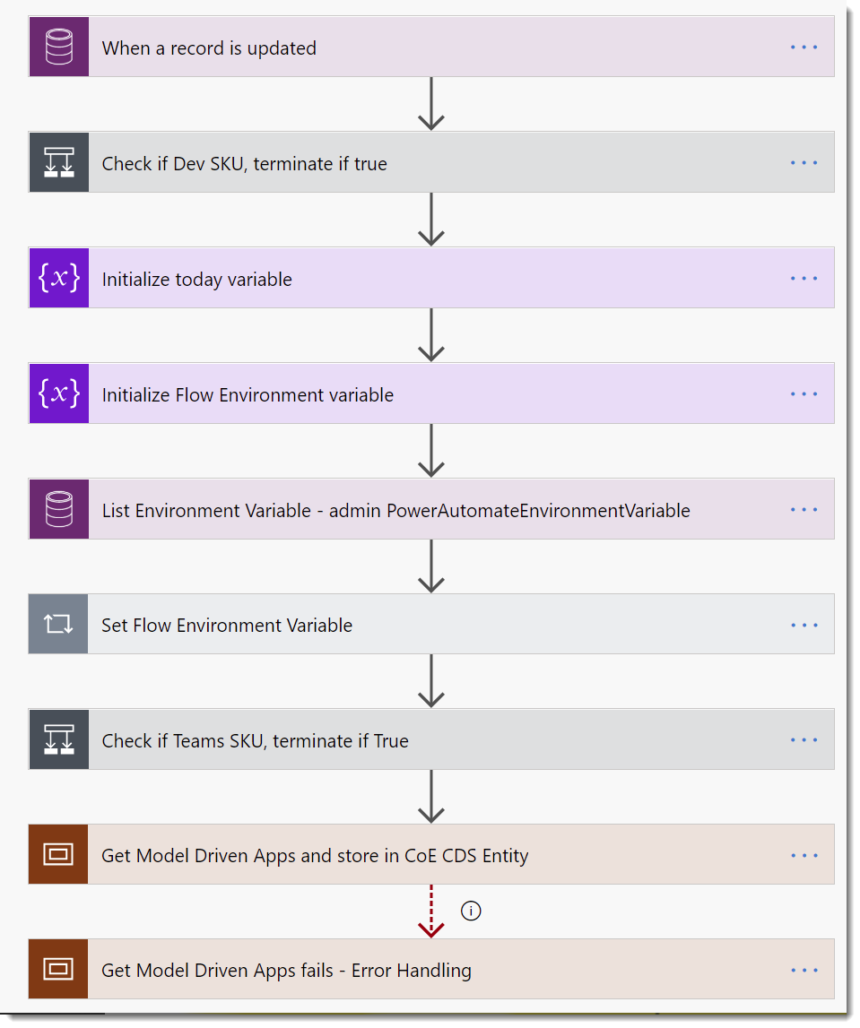Open the ellipsis menu on 'Set Flow Environment Variable'

pos(804,624)
